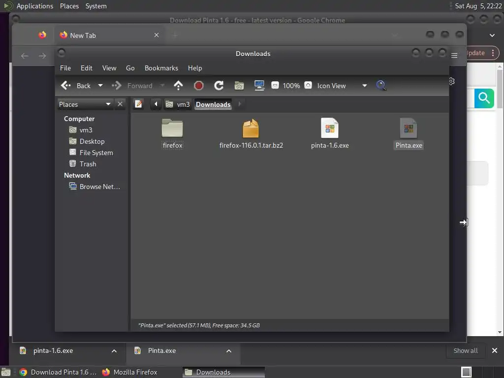The width and height of the screenshot is (504, 378).
Task: Click show desktop icon in bottom panel
Action: (x=6, y=372)
